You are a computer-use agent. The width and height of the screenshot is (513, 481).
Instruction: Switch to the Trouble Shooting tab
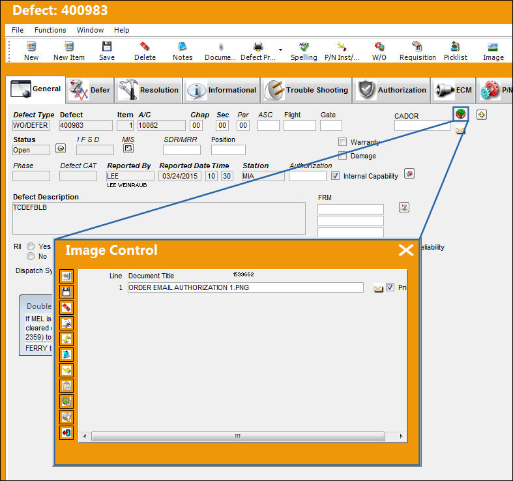pos(306,90)
